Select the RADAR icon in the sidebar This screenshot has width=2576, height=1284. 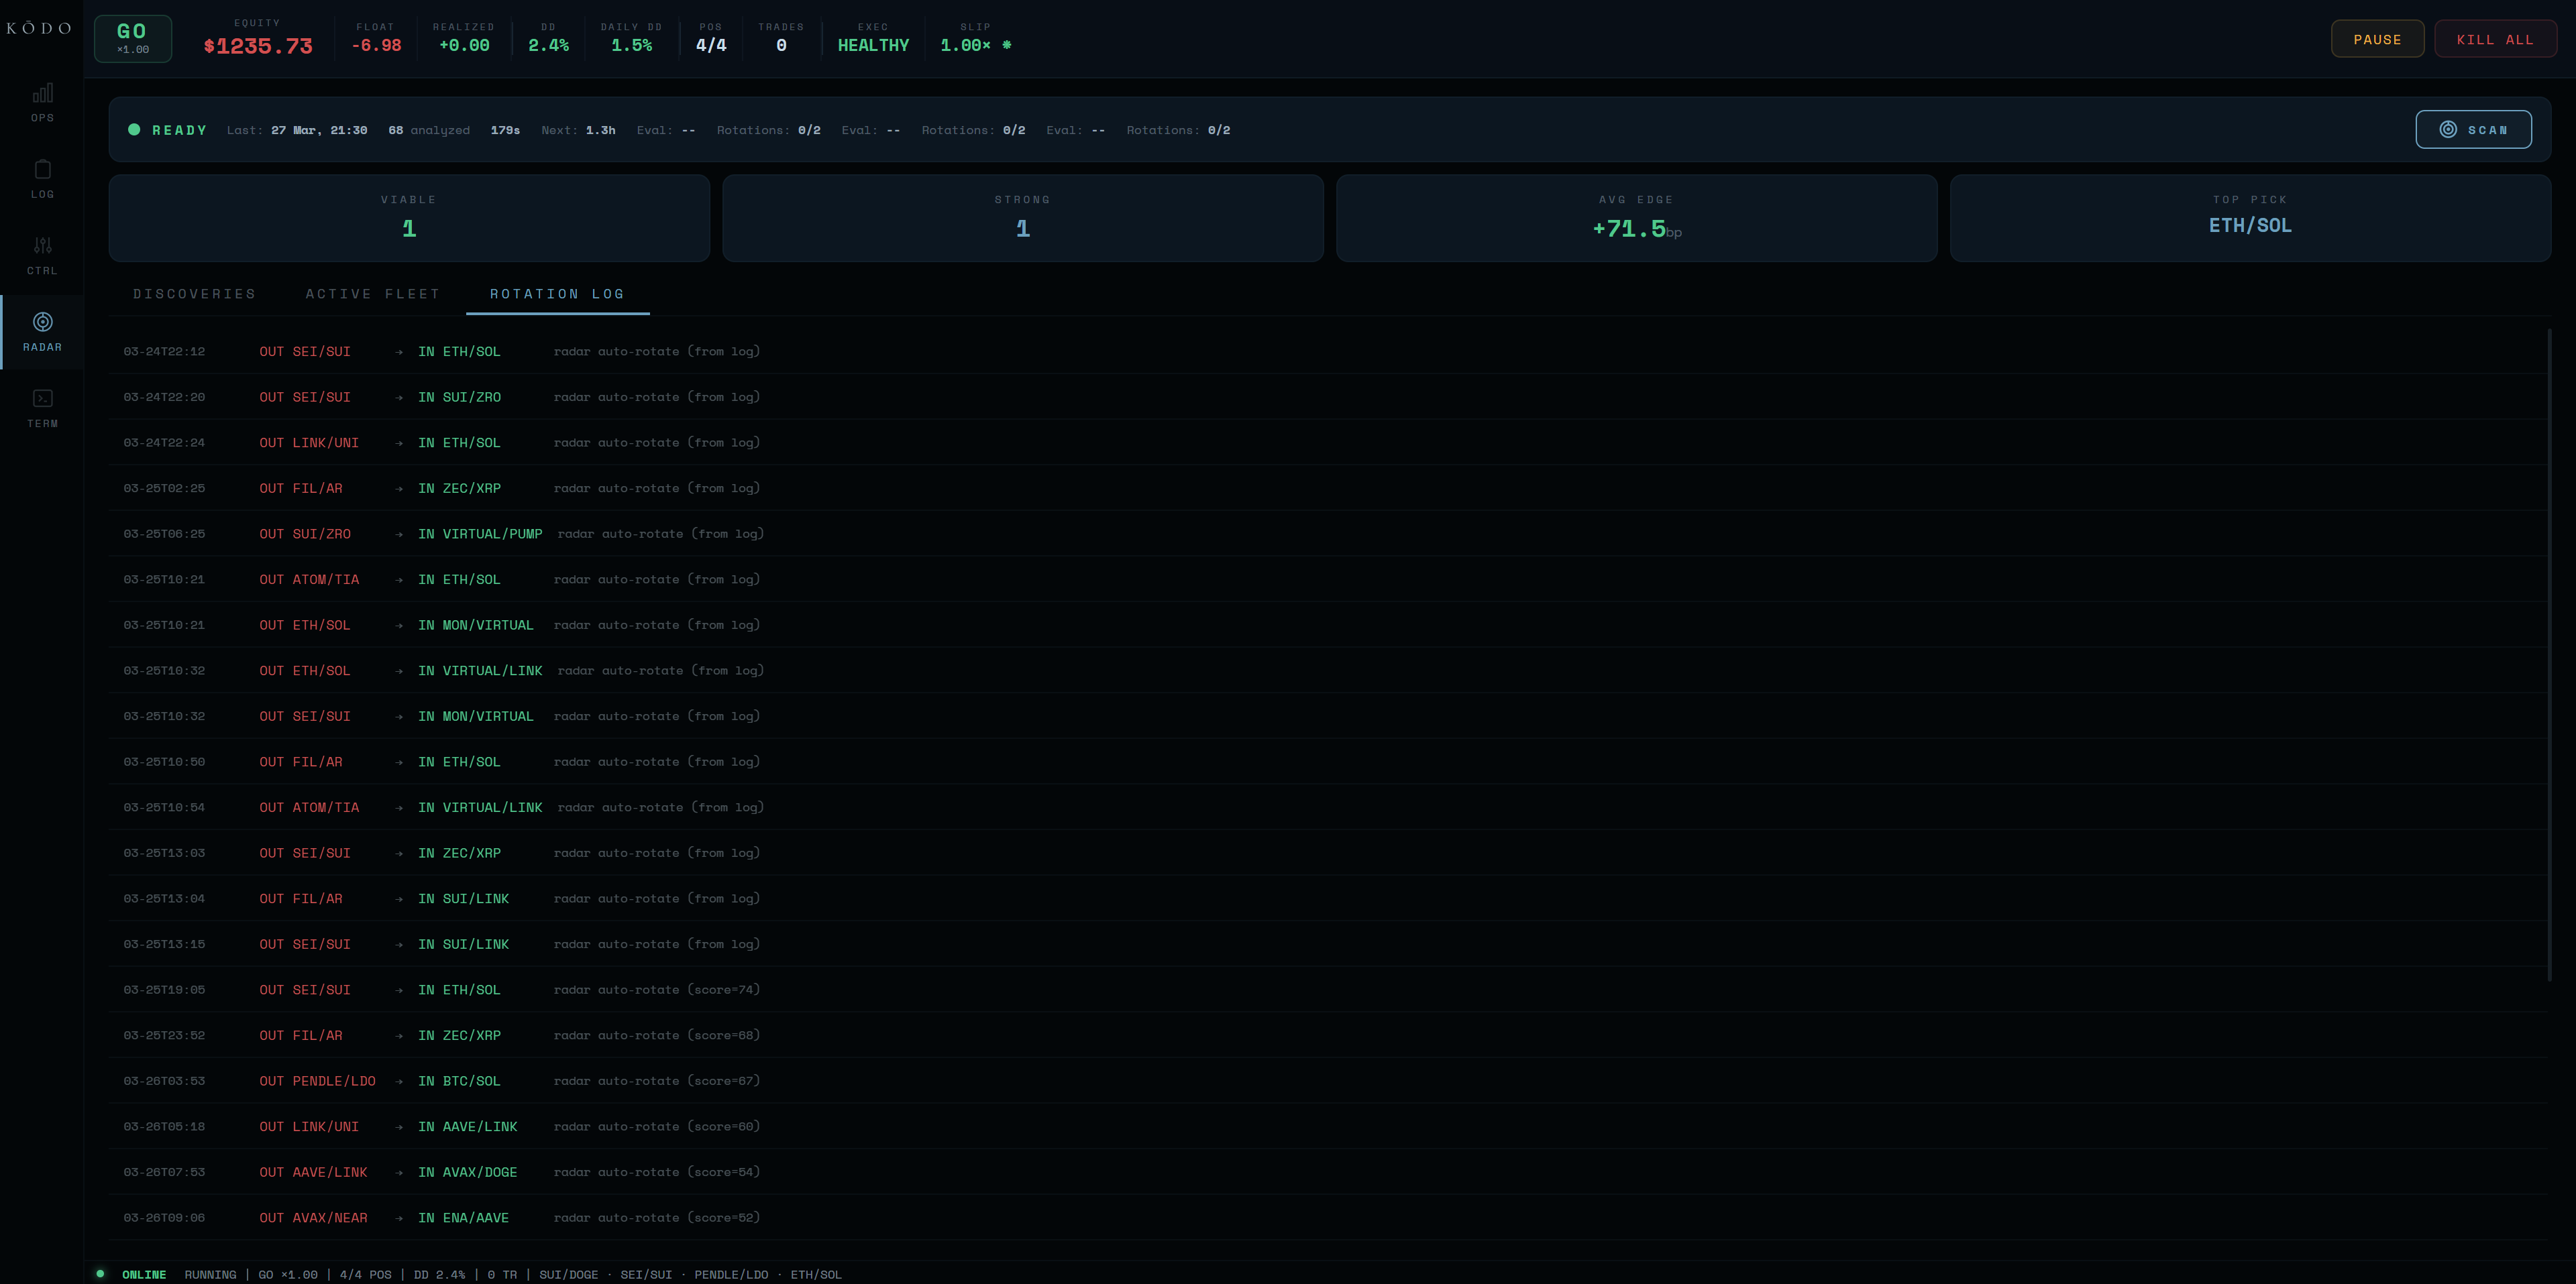pos(42,330)
